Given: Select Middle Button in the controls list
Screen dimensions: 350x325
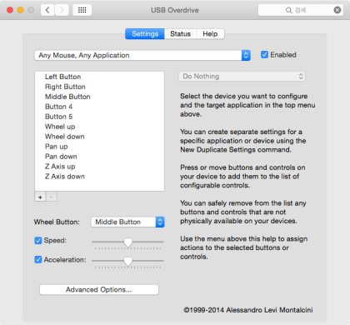Looking at the screenshot, I should click(x=99, y=97).
